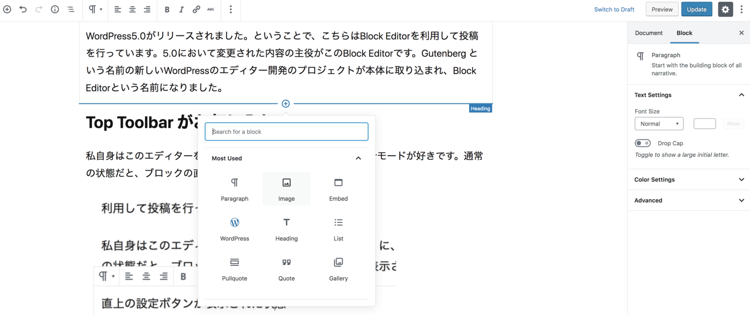Open the content structure info icon

[x=55, y=9]
